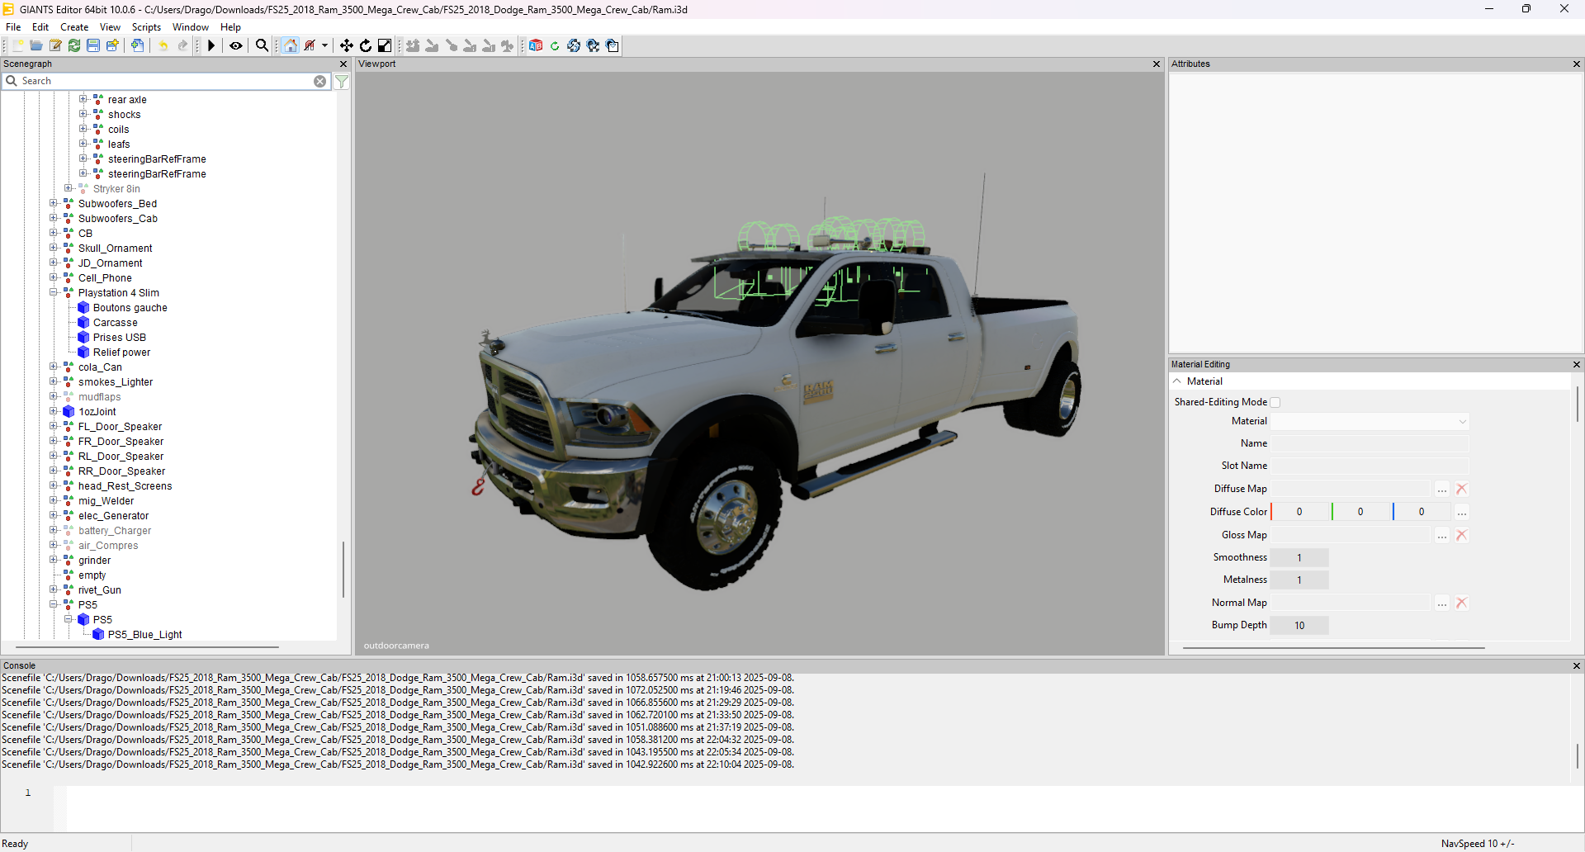
Task: Click the Bump Depth value field
Action: (x=1299, y=625)
